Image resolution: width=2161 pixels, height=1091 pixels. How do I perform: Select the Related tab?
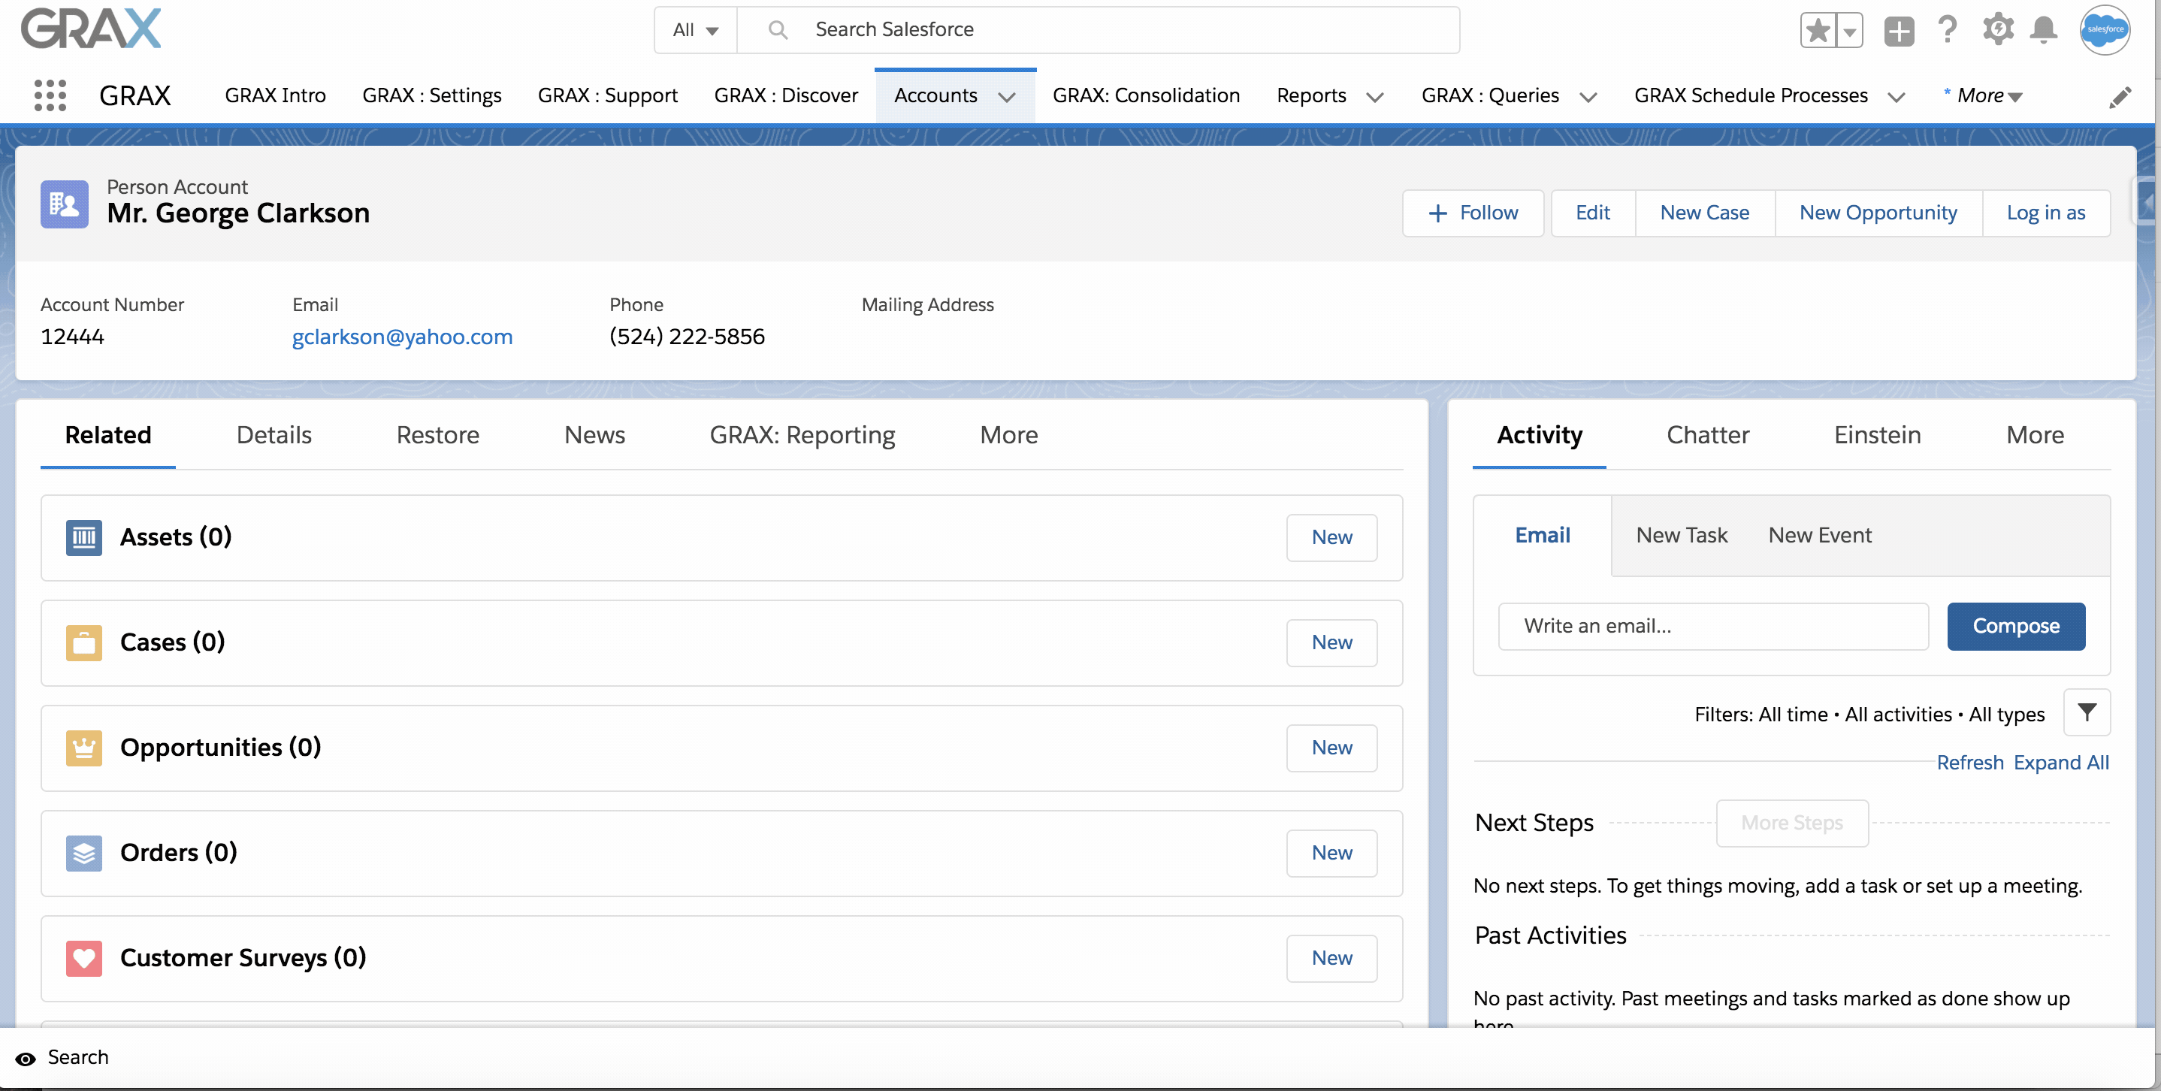(x=108, y=435)
